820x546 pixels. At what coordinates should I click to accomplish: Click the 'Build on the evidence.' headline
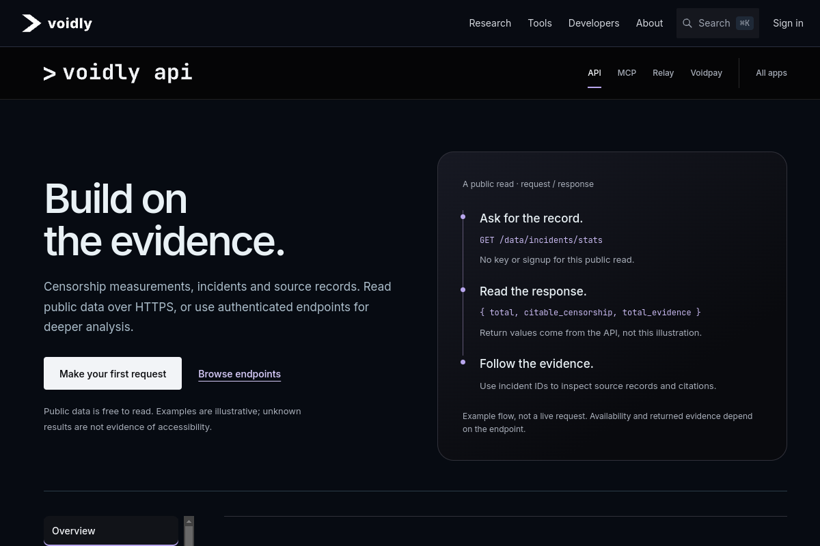pos(164,220)
